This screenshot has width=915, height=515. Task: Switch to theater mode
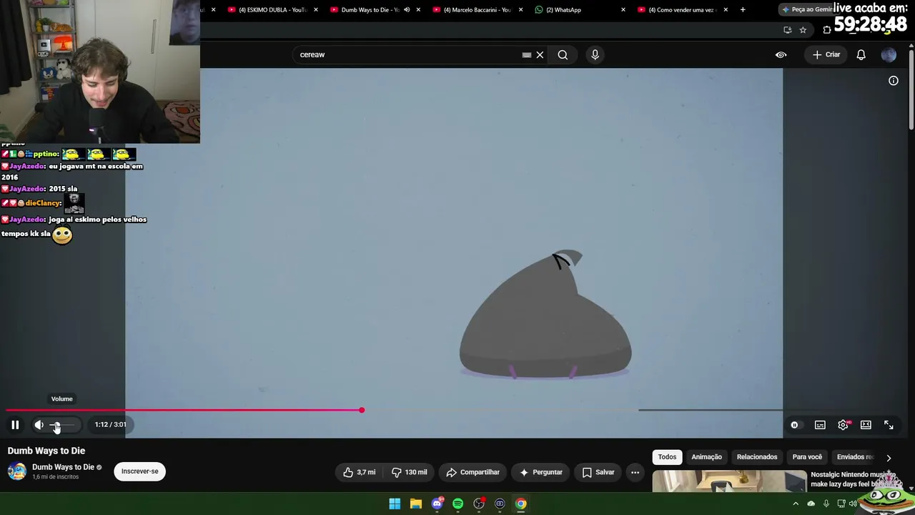point(866,425)
